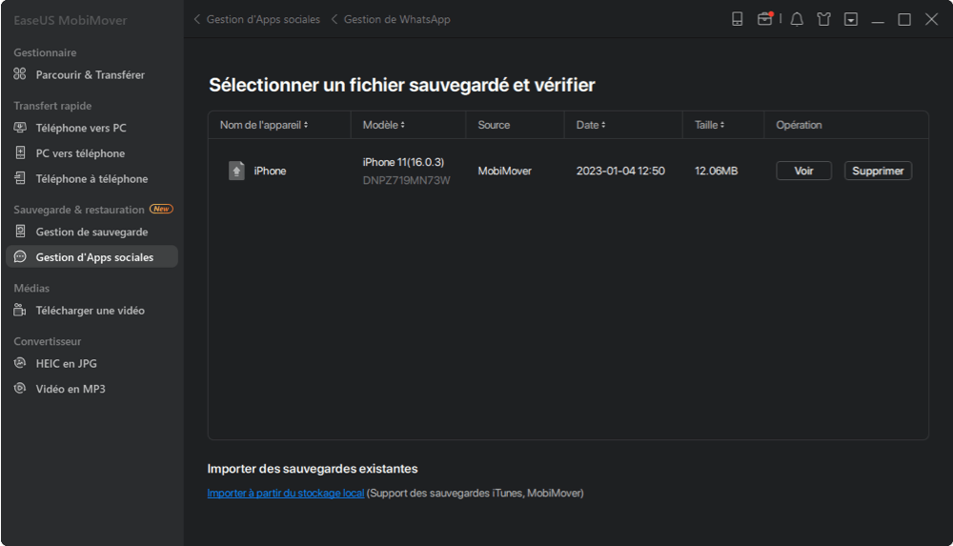Sort by Modèle column
Viewport: 953px width, 546px height.
383,125
